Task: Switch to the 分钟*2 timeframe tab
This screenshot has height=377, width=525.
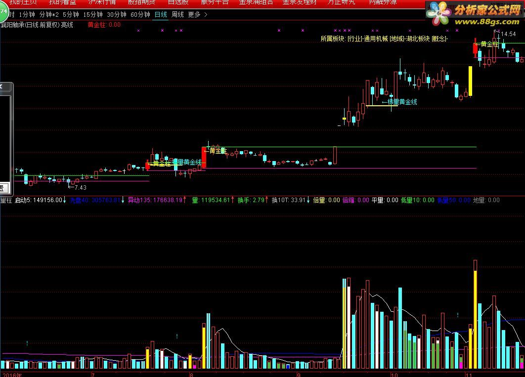Action: click(x=49, y=15)
